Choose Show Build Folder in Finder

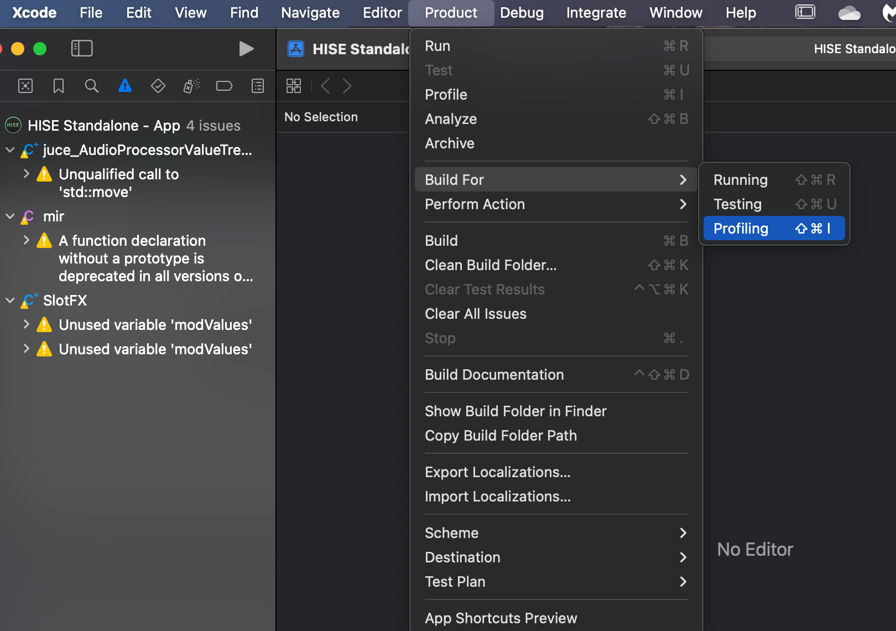pos(556,411)
